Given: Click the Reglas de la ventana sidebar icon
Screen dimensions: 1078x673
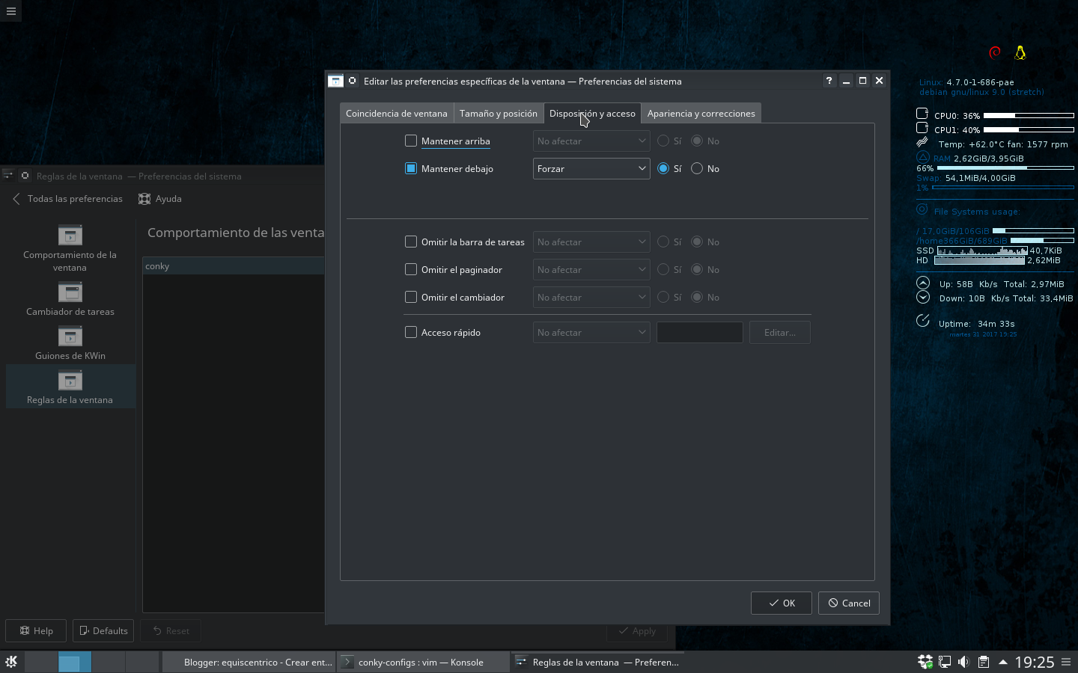Looking at the screenshot, I should tap(70, 380).
